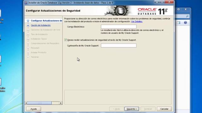The height and width of the screenshot is (113, 202).
Task: Click the 'Resumen' step text
Action: click(35, 48)
